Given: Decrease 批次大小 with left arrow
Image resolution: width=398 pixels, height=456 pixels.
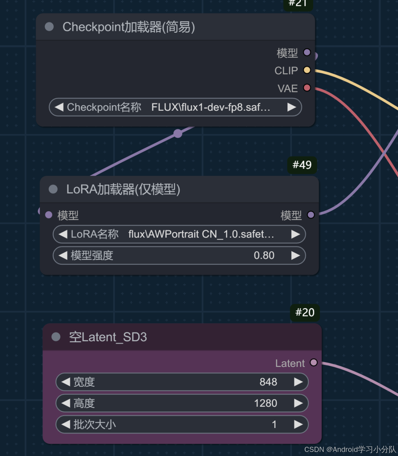Looking at the screenshot, I should click(66, 424).
